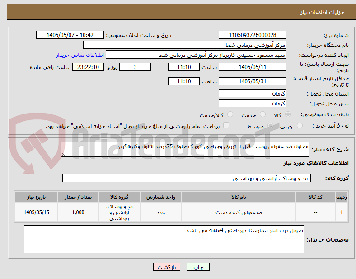This screenshot has width=356, height=279.
Task: Click the delivery city کرمان field
Action: point(253,103)
